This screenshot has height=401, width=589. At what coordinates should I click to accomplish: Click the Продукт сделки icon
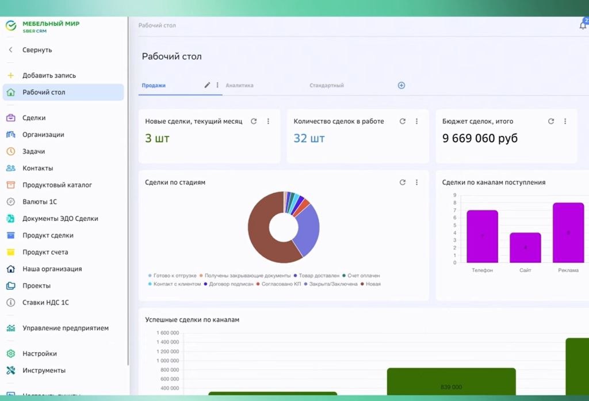(x=10, y=235)
